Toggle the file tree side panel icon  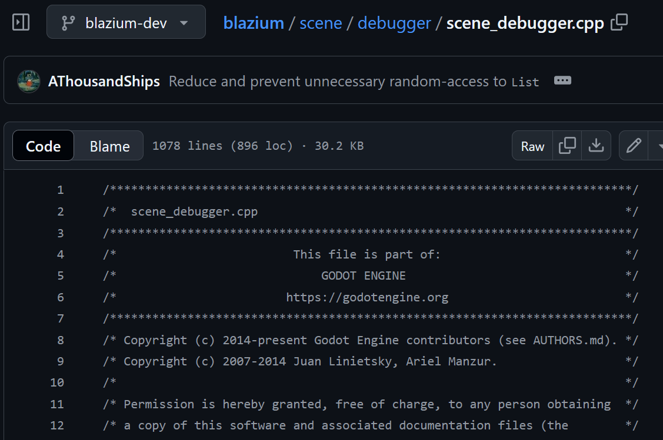[x=21, y=22]
